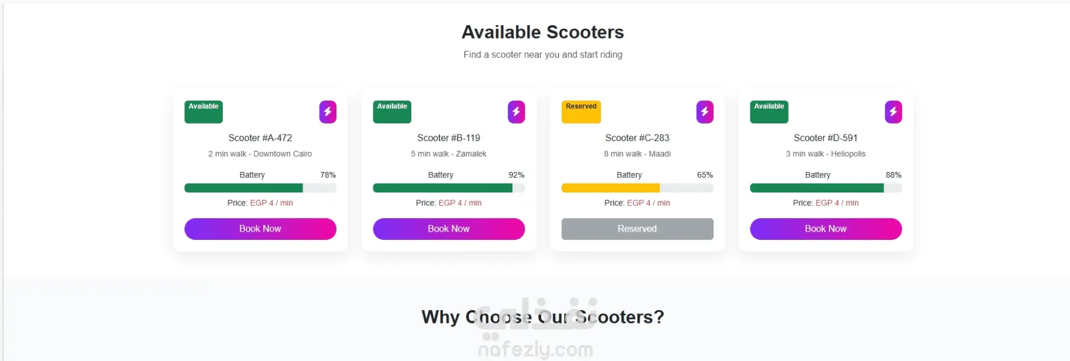Click the 78% battery progress bar
1070x361 pixels.
coord(260,188)
